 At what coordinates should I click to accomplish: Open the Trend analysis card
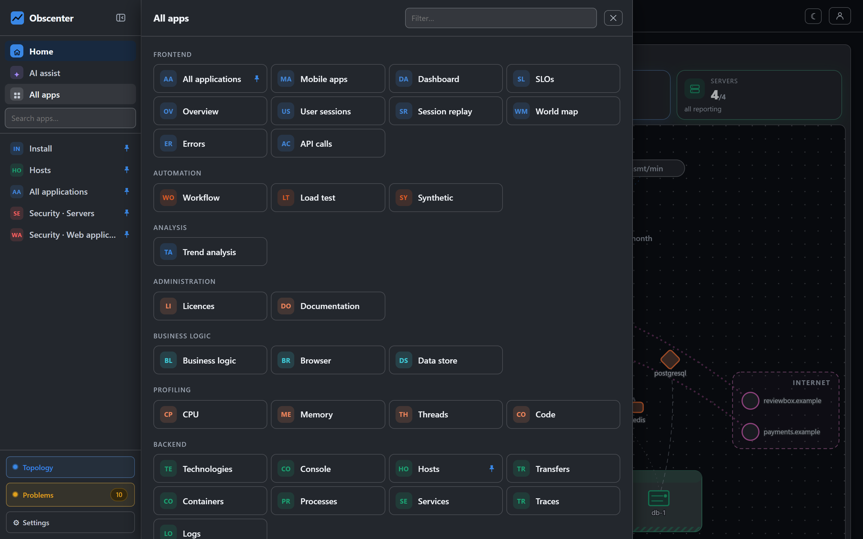(210, 252)
